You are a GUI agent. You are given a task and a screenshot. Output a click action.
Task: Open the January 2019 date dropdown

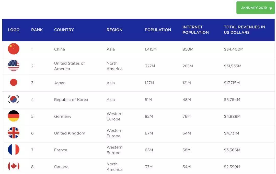pyautogui.click(x=255, y=8)
